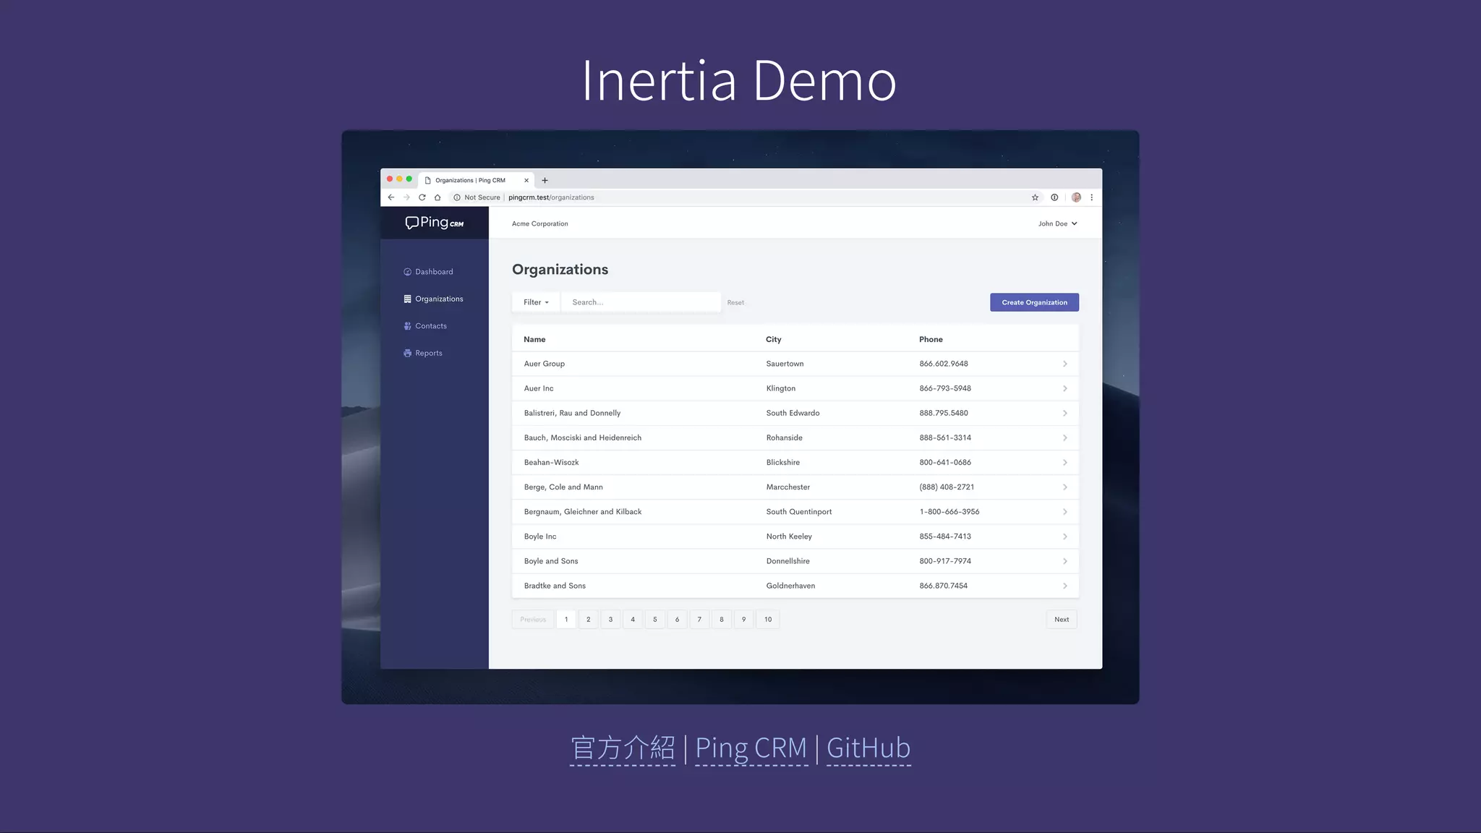The height and width of the screenshot is (833, 1481).
Task: Click the browser forward arrow
Action: (406, 197)
